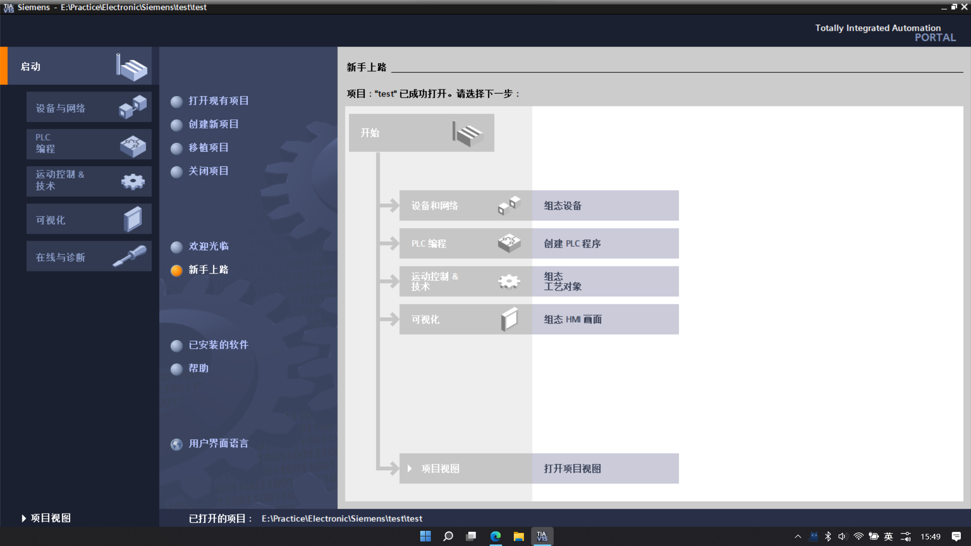The height and width of the screenshot is (546, 971).
Task: Click the 创建 PLC 程序 button
Action: 605,243
